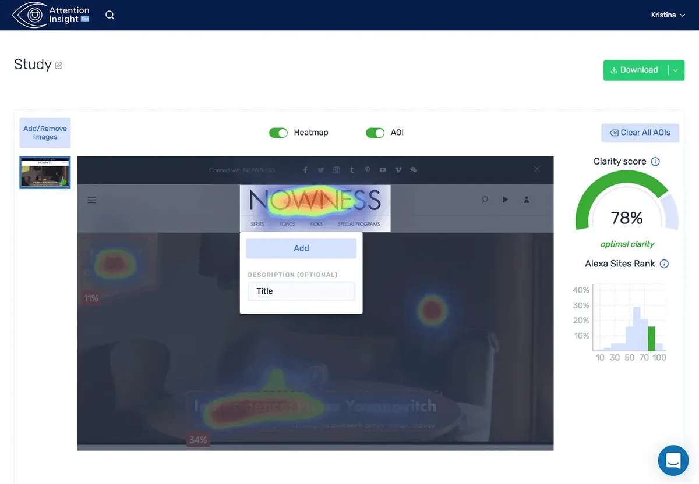Image resolution: width=699 pixels, height=484 pixels.
Task: Click Tumblr icon in preview bar
Action: (352, 170)
